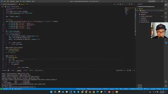Click the UTF-8 encoding indicator
Screen dimensions: 168x94
117,89
